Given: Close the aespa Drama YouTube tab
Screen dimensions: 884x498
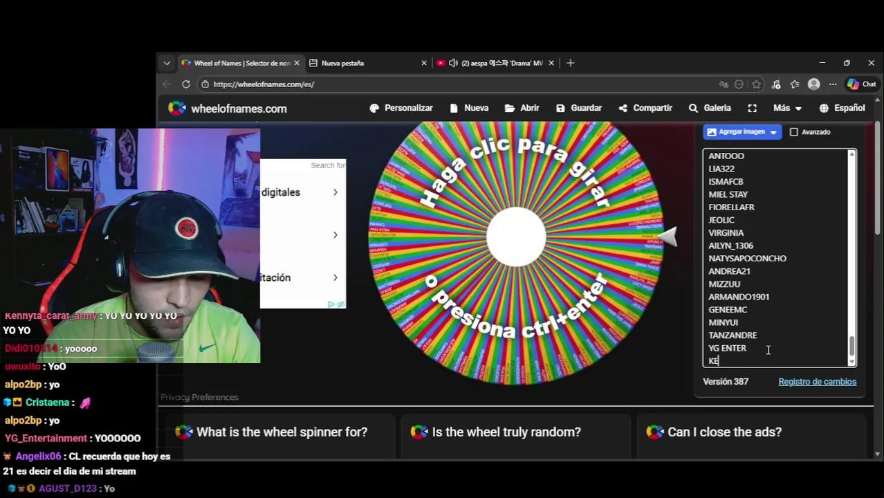Looking at the screenshot, I should [551, 63].
